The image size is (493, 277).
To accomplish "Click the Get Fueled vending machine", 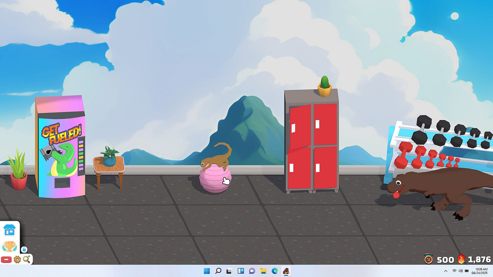I will [x=61, y=149].
